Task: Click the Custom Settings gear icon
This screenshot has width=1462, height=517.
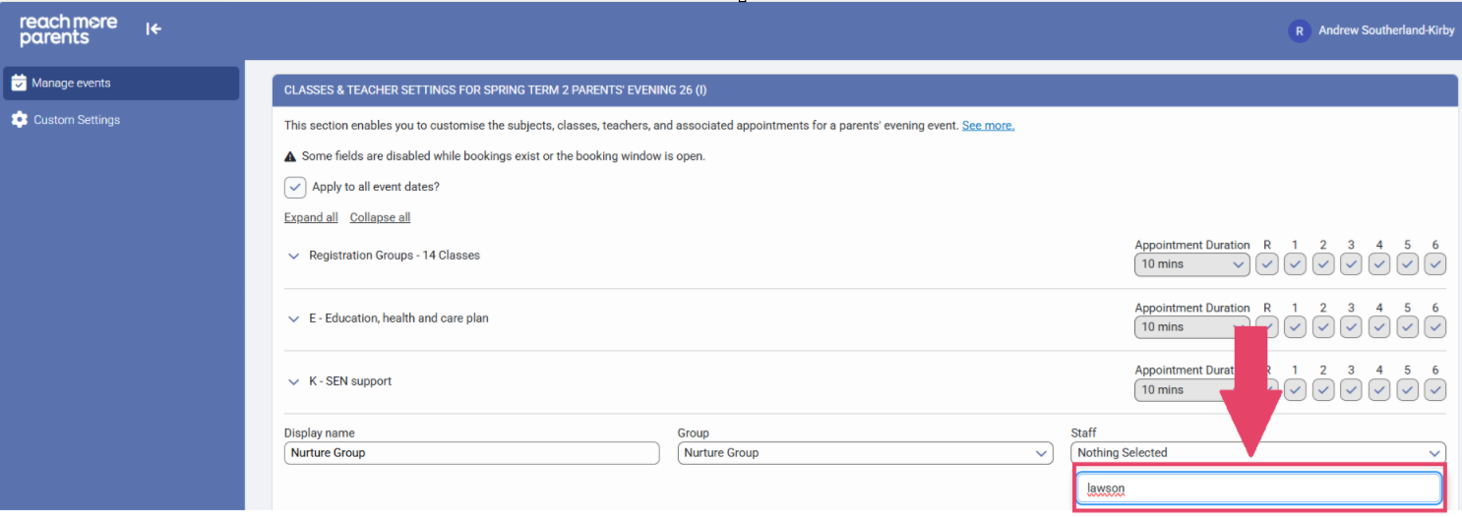Action: pos(19,120)
